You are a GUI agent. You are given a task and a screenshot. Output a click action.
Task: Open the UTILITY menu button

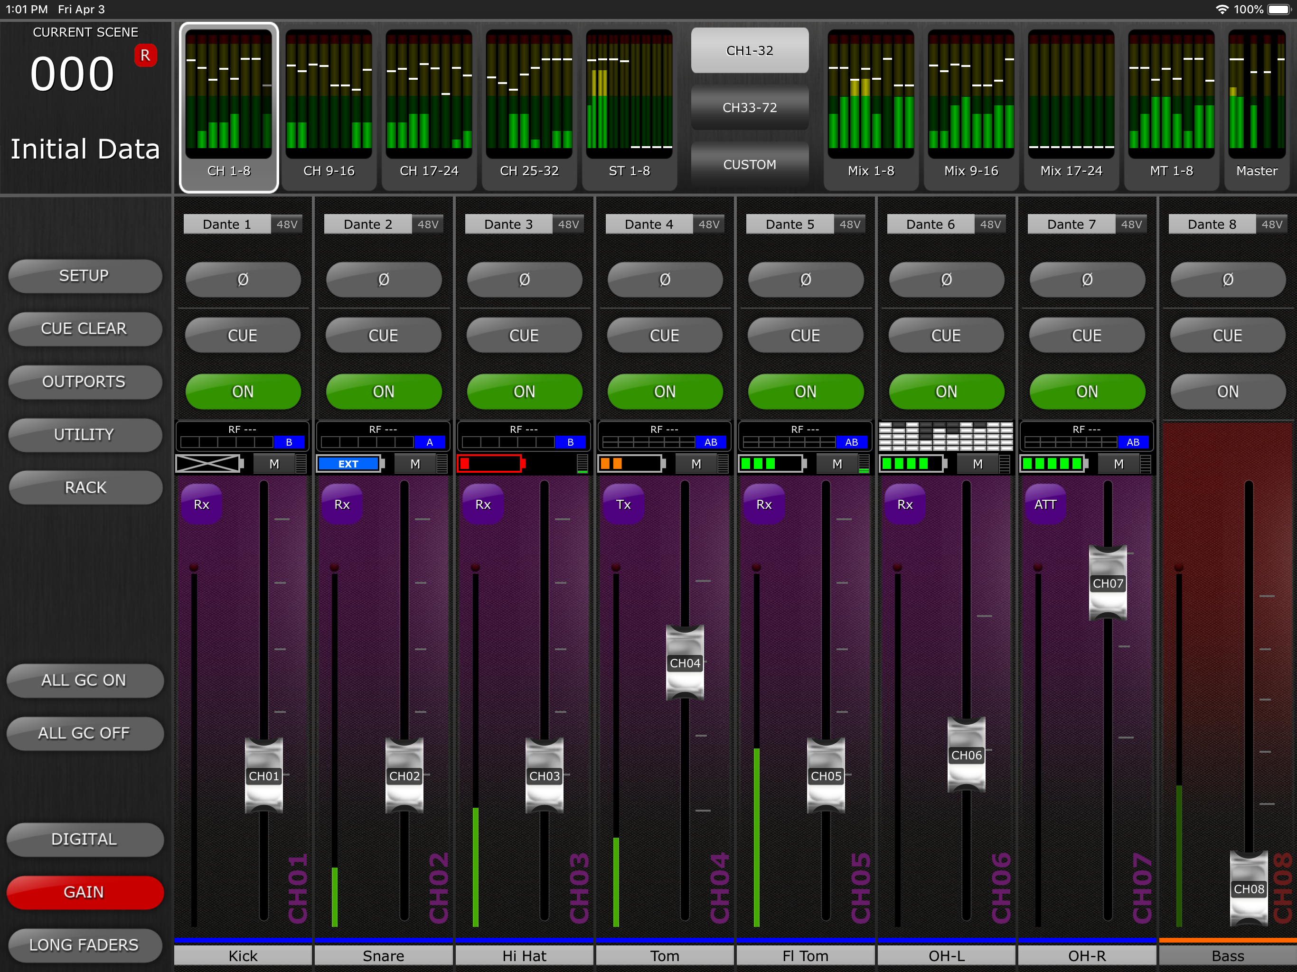85,434
